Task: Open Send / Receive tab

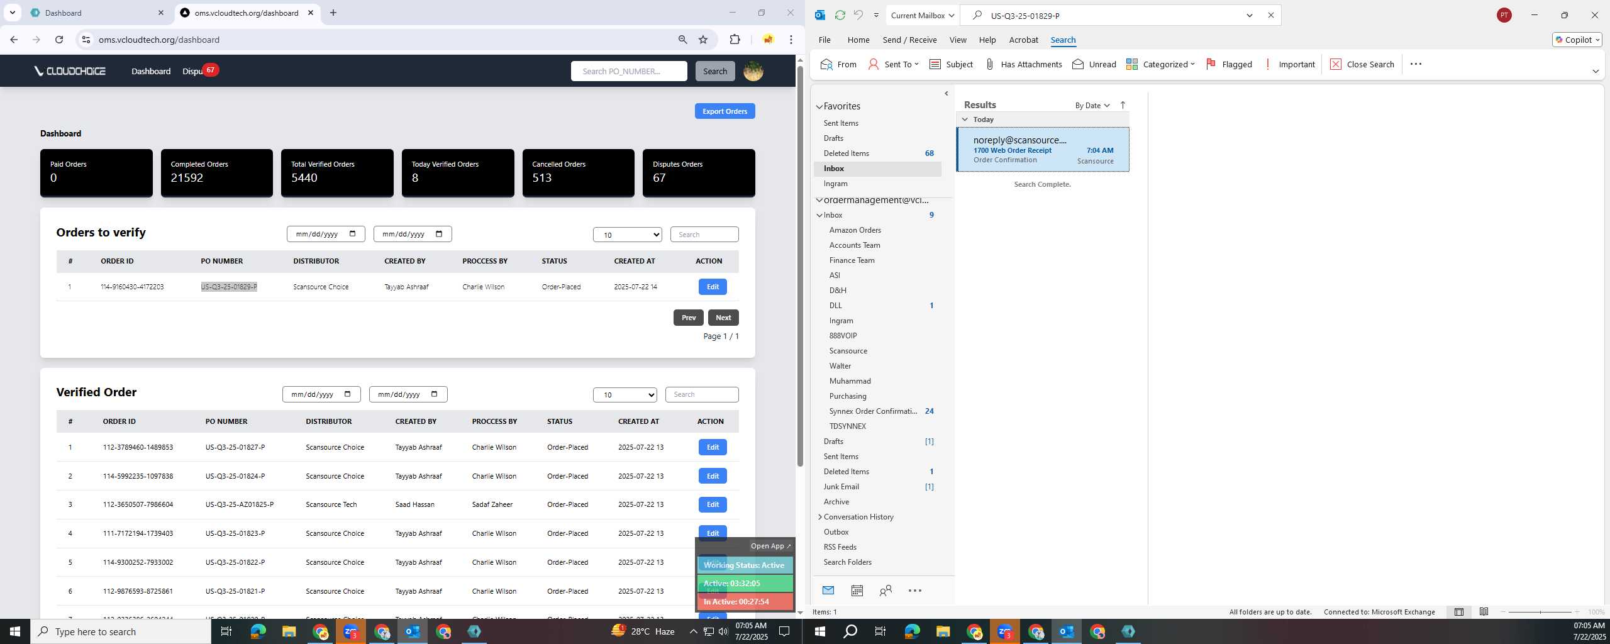Action: click(909, 40)
